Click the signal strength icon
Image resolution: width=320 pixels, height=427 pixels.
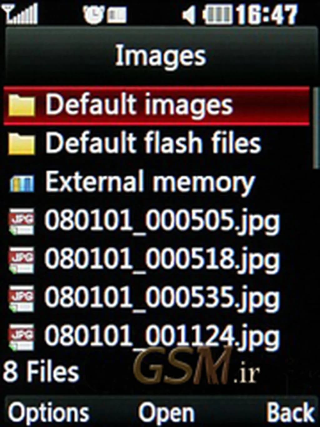(21, 14)
